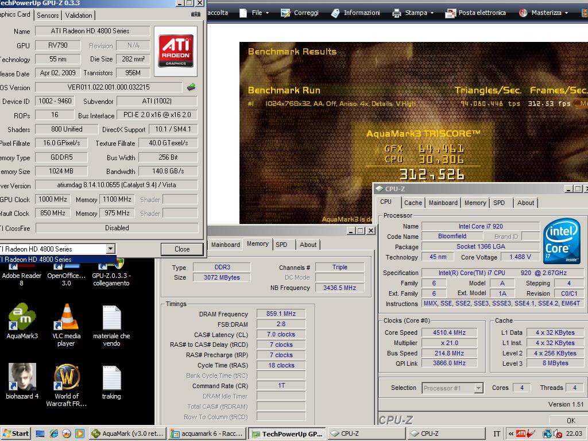This screenshot has height=441, width=588.
Task: Click the Show Desktop quick launch icon
Action: pyautogui.click(x=40, y=434)
